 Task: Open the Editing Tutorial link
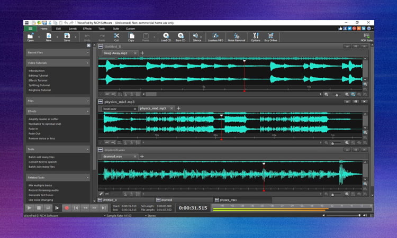coord(39,76)
